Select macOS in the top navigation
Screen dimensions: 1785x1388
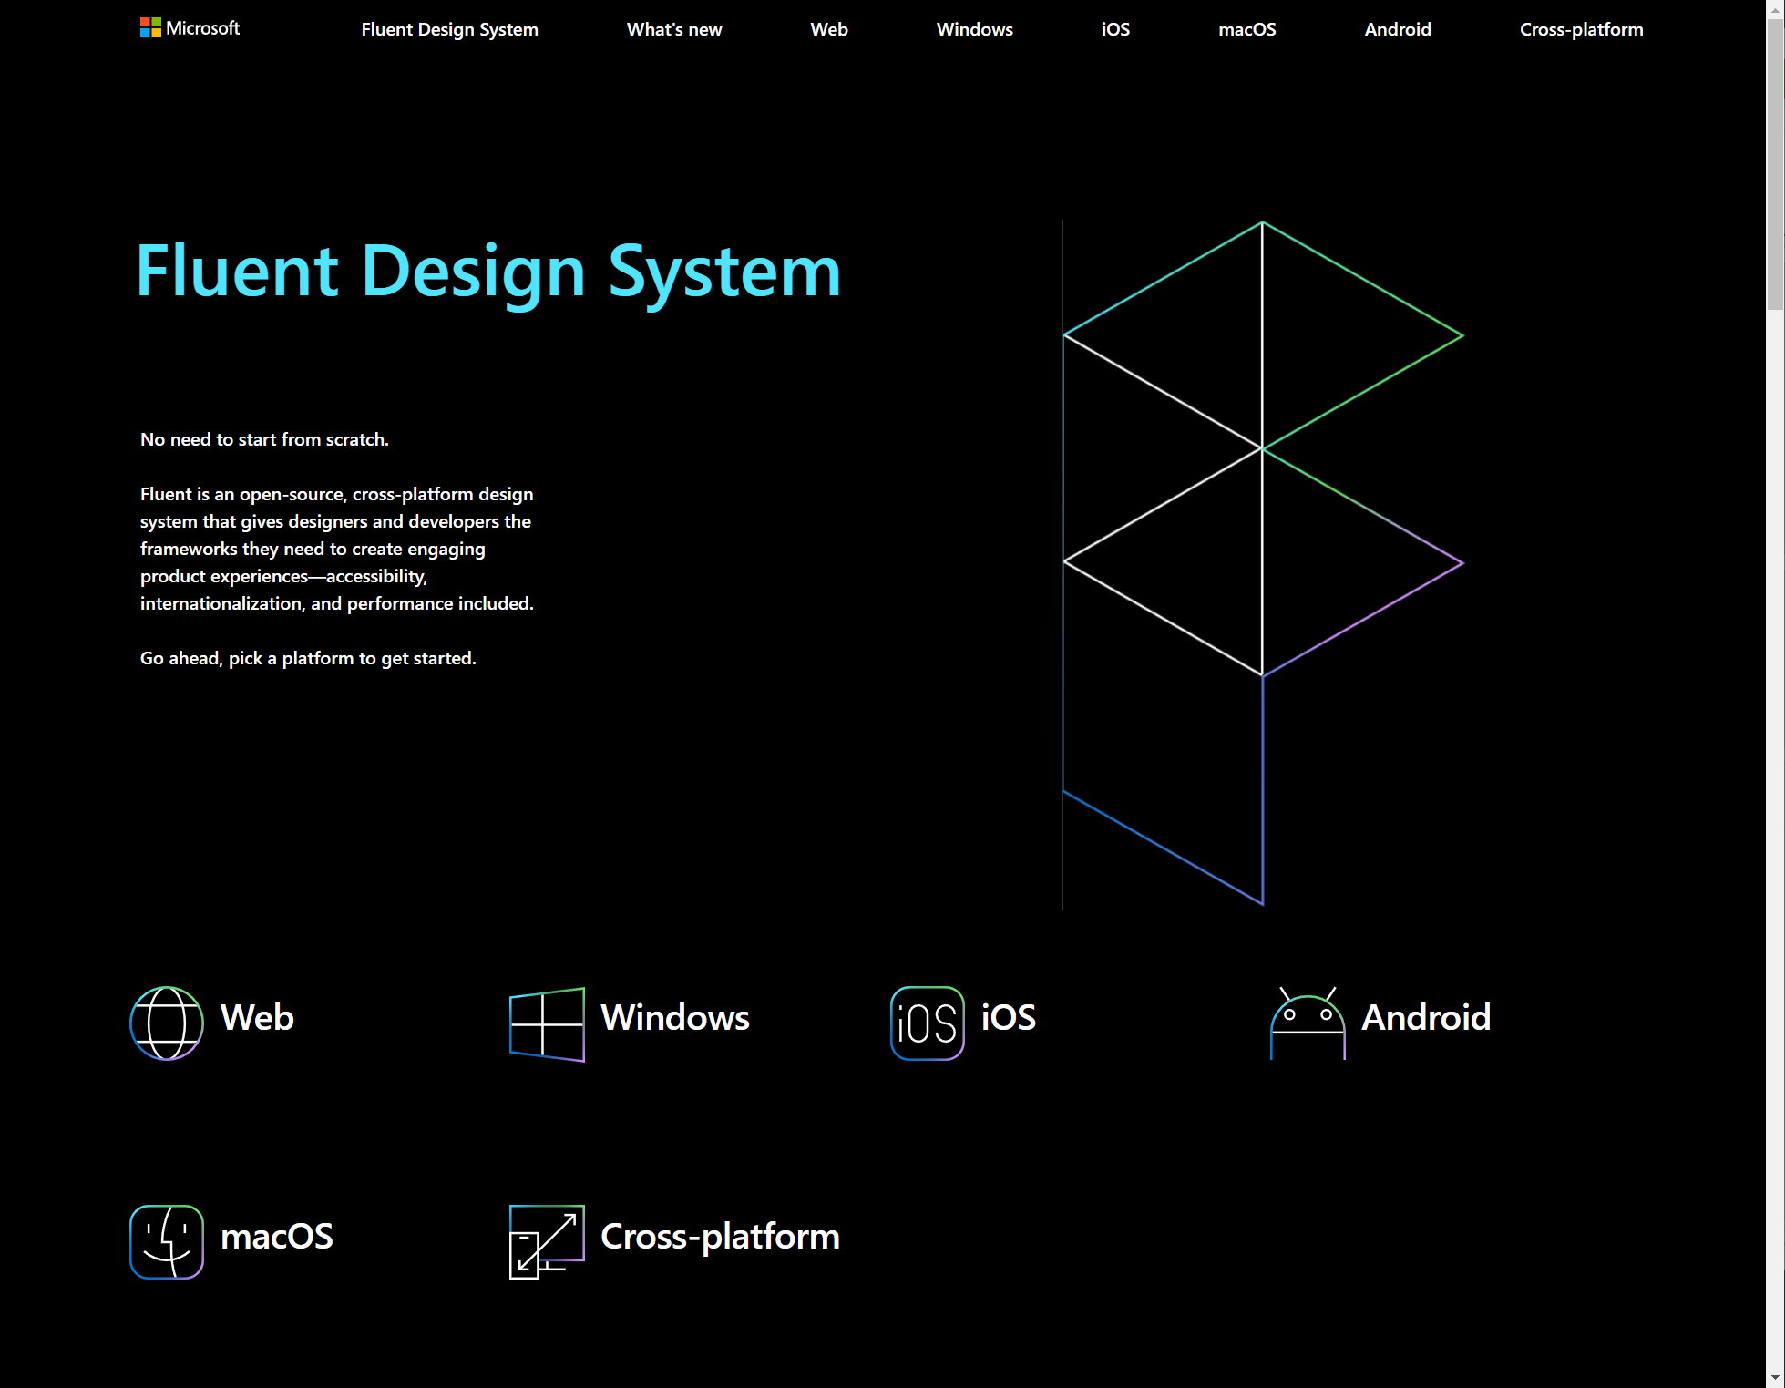click(1247, 29)
